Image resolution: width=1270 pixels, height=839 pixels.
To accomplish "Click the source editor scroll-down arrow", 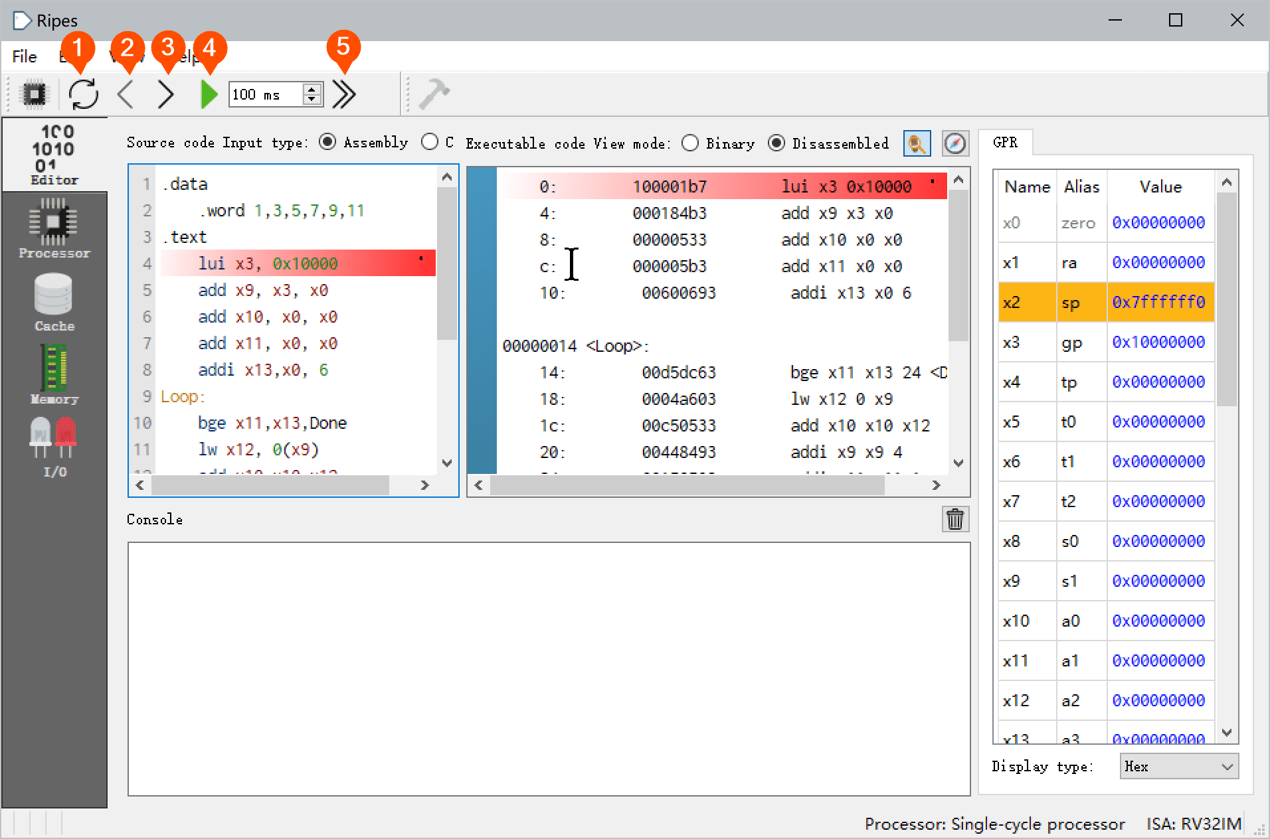I will click(447, 463).
